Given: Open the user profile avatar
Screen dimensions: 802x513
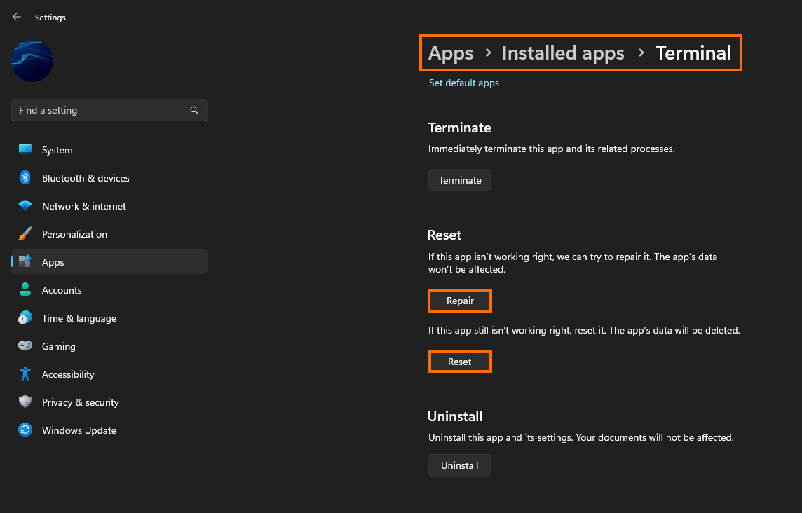Looking at the screenshot, I should point(32,61).
